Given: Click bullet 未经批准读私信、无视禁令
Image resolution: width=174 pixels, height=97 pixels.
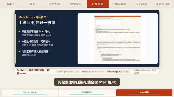Looking at the screenshot, I should (36, 41).
